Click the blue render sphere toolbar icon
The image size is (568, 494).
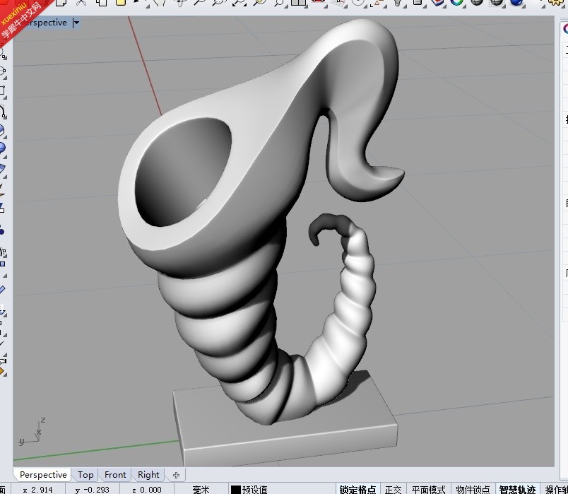[516, 3]
